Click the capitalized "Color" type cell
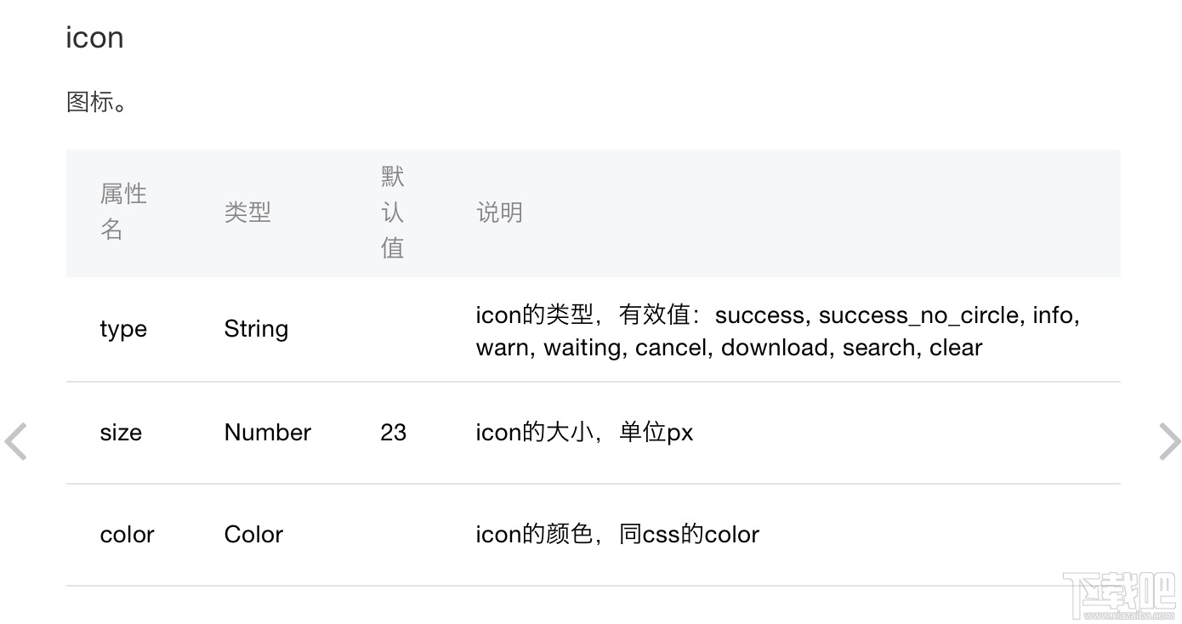The image size is (1182, 624). tap(253, 535)
